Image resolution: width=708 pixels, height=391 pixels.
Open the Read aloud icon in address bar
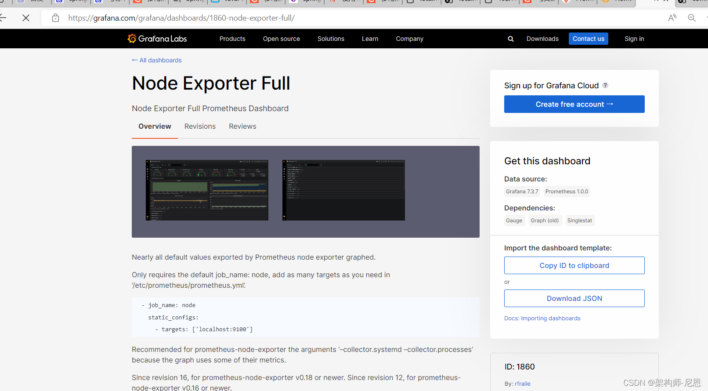[672, 18]
